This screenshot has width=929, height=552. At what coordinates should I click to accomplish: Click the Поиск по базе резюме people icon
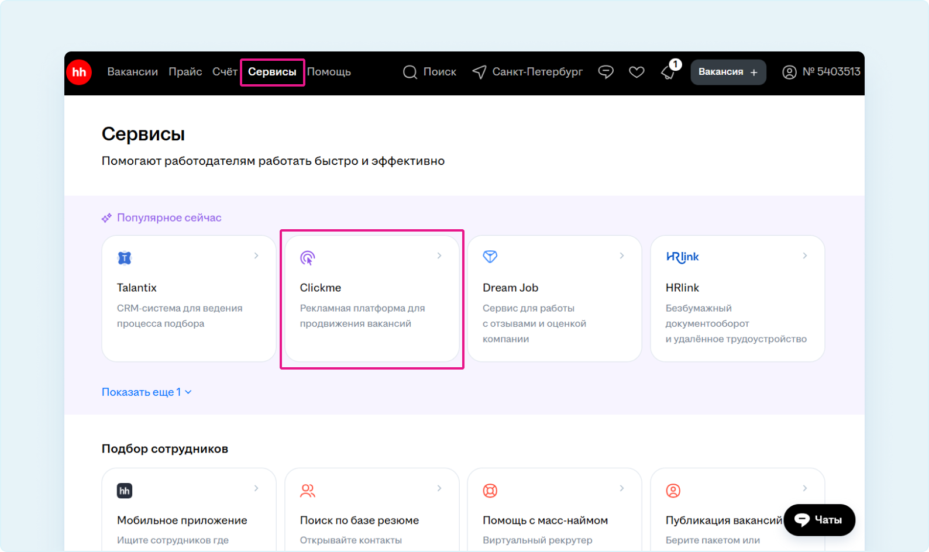[x=308, y=491]
